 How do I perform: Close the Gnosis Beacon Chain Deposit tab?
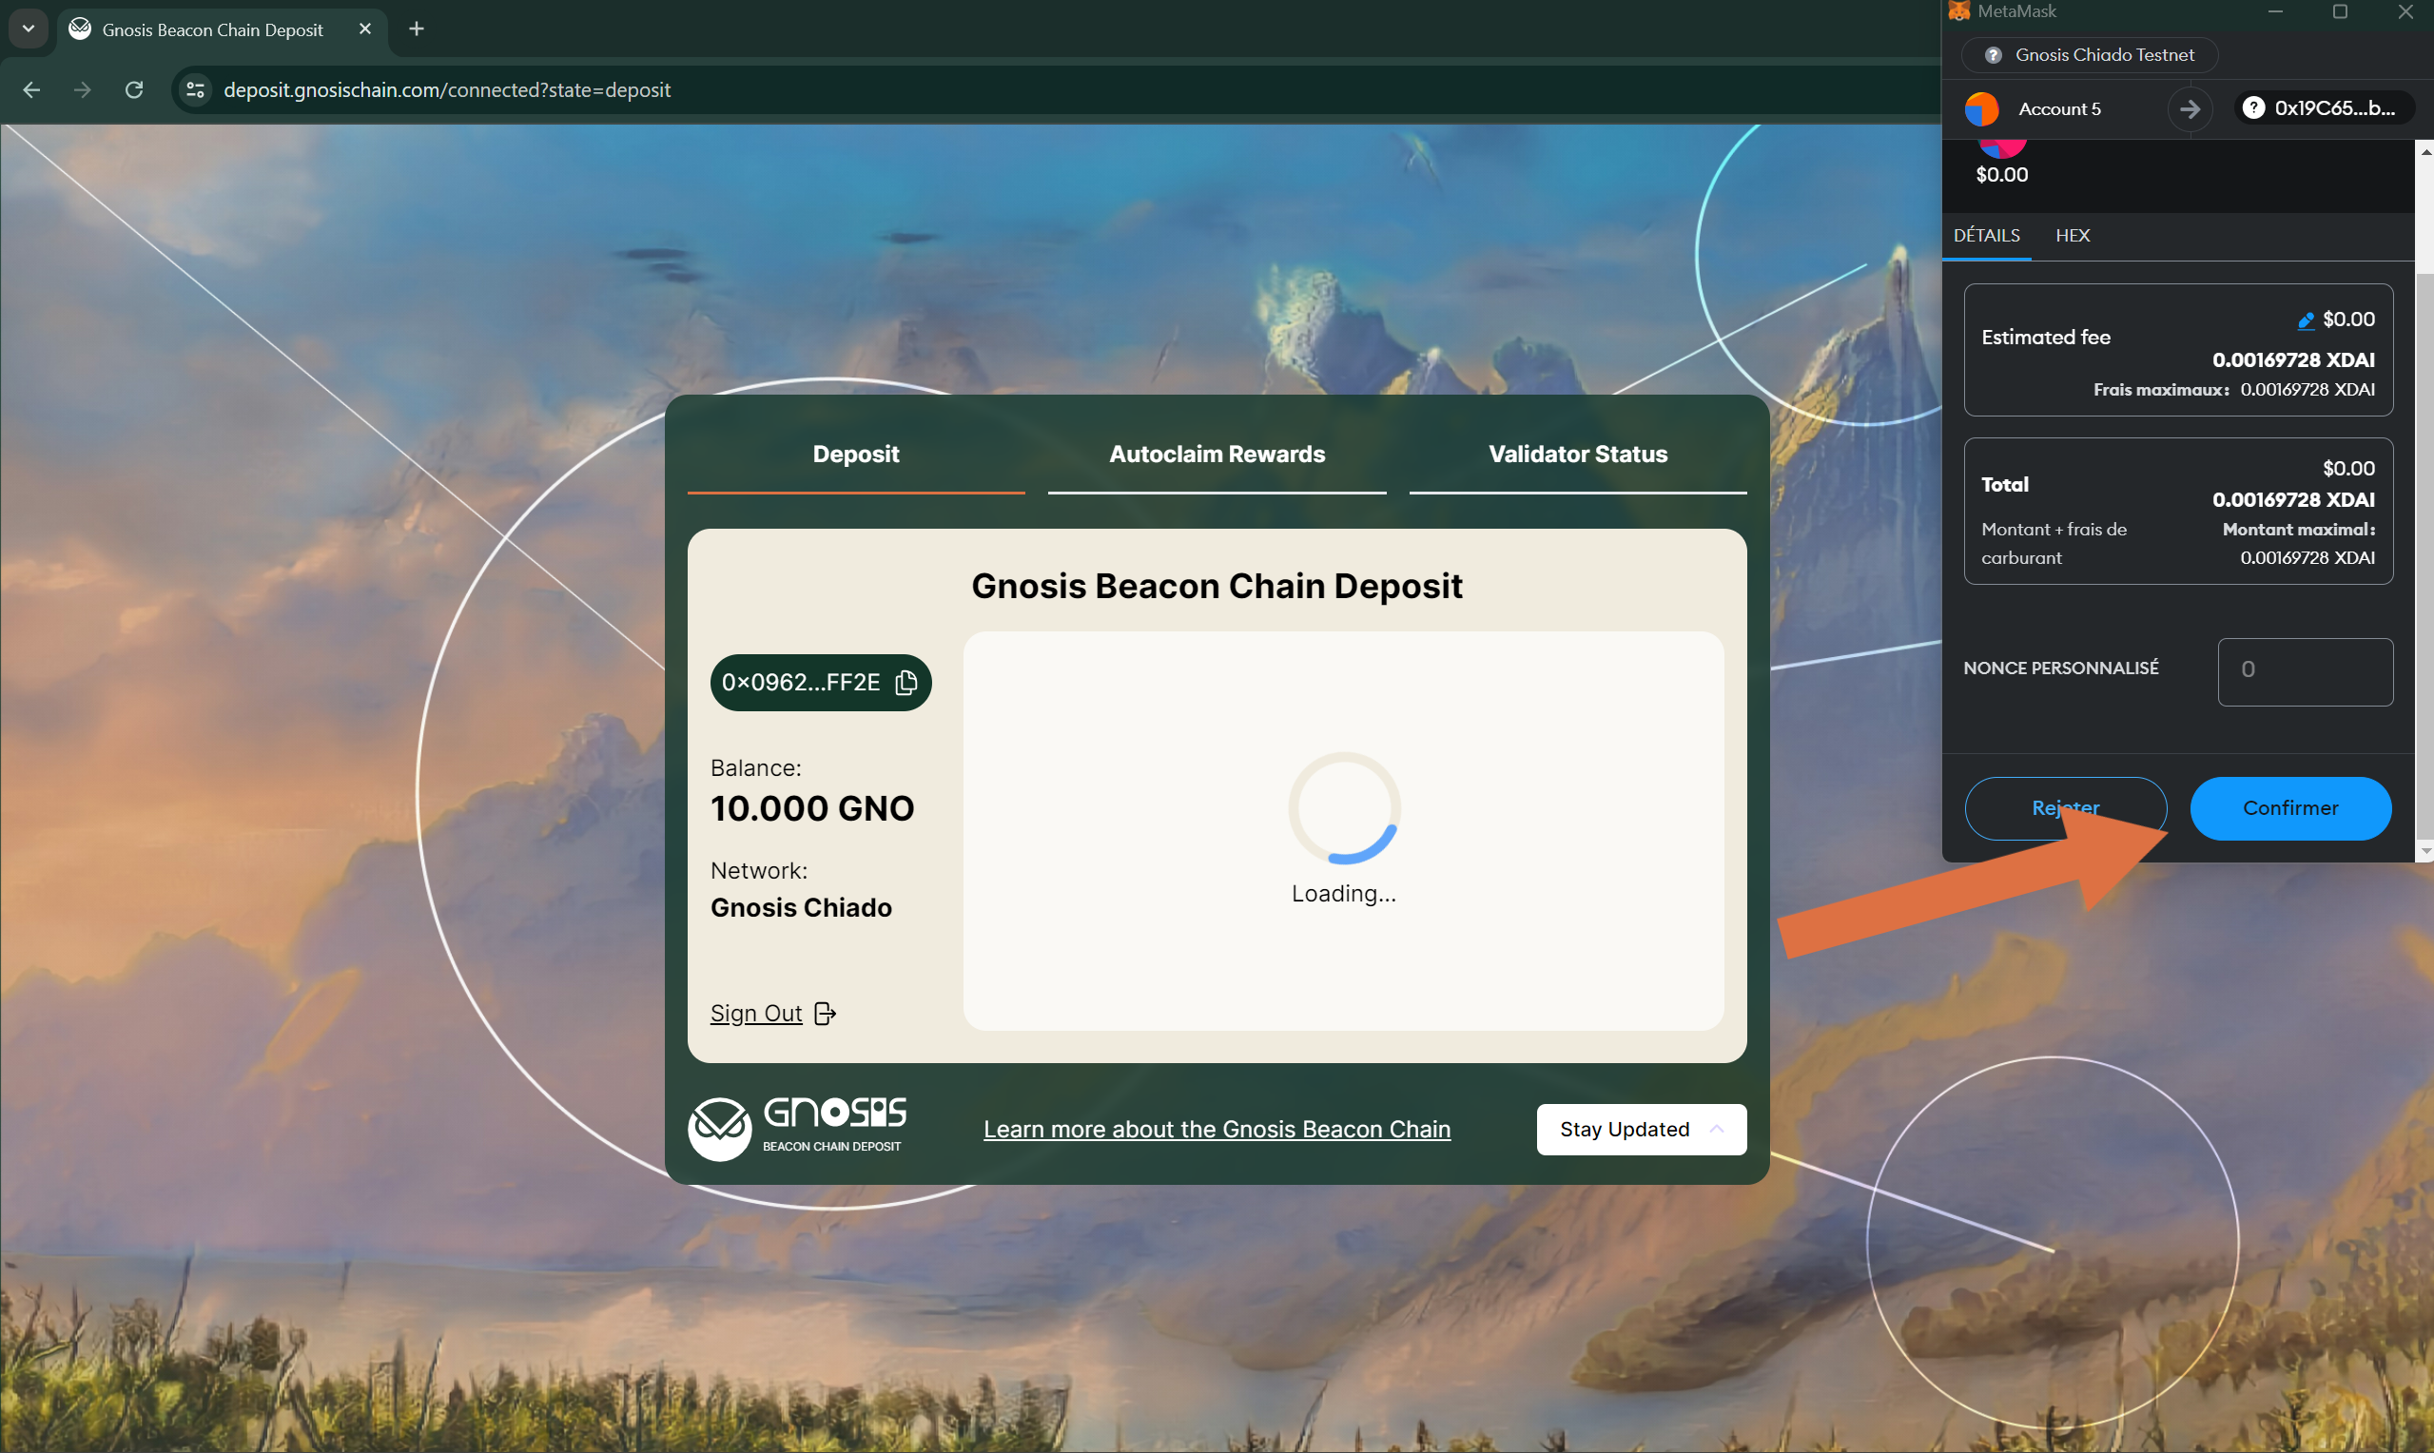point(365,29)
